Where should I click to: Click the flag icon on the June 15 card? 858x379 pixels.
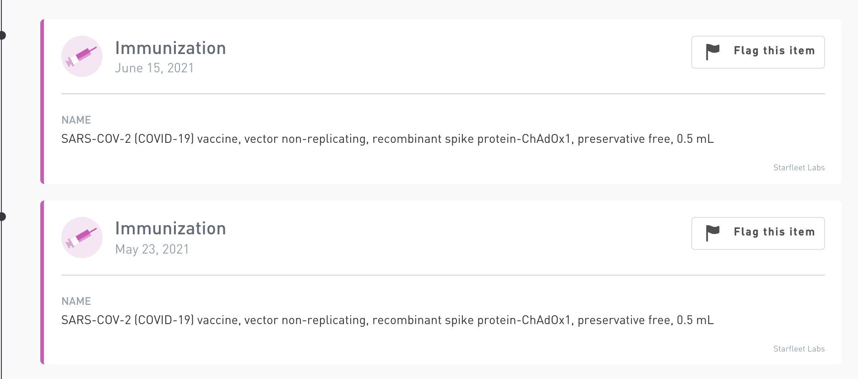(x=712, y=52)
